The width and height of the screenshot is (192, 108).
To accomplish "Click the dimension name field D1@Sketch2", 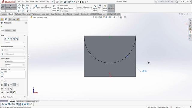I will (x=15, y=61).
